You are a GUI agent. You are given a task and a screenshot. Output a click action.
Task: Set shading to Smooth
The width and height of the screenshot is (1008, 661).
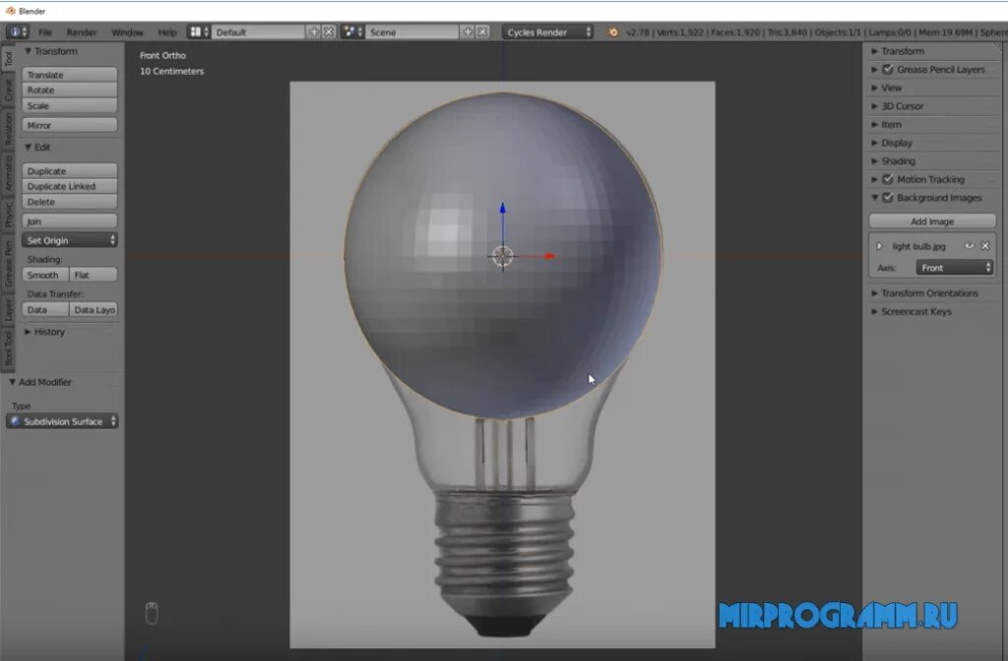coord(45,275)
